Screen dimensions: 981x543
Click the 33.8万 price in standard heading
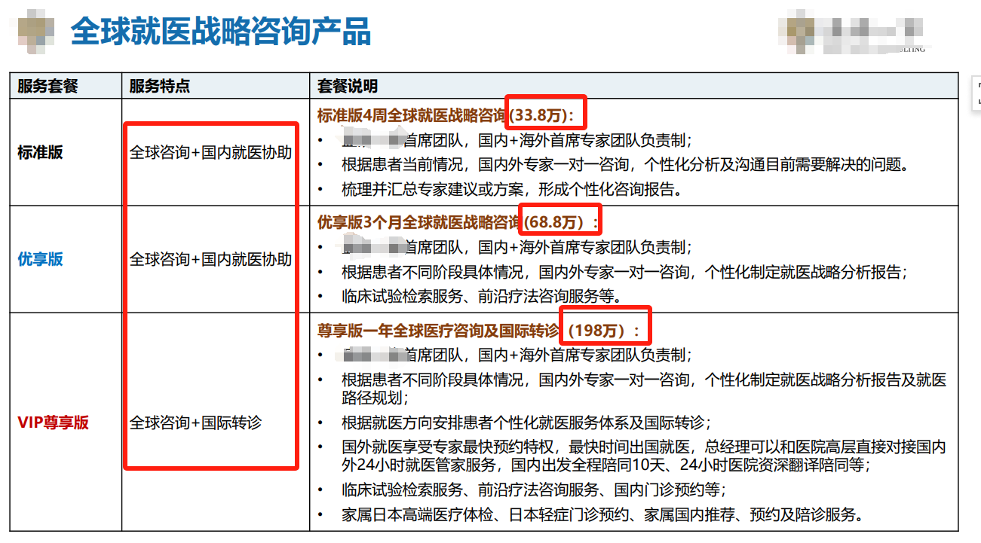pos(544,115)
